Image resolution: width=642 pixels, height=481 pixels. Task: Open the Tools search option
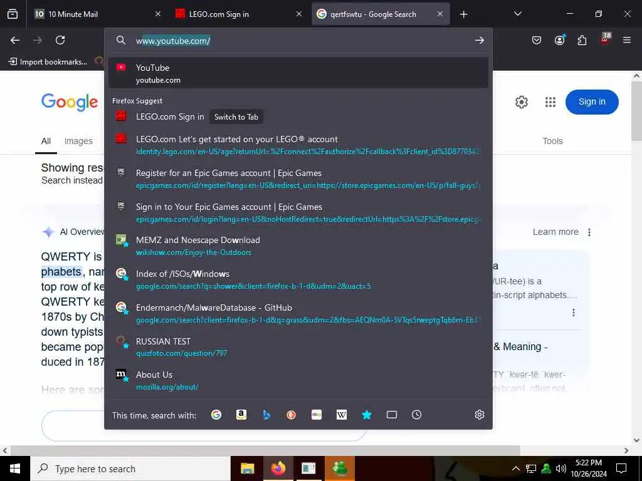552,141
